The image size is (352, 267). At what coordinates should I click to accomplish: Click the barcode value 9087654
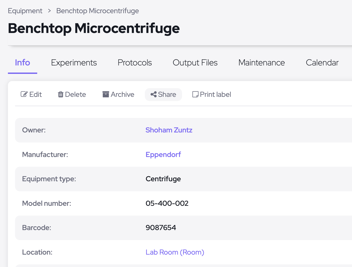tap(161, 228)
